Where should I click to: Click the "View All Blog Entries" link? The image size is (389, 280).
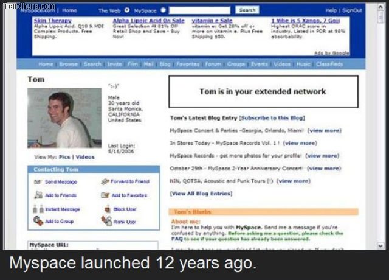coord(201,194)
